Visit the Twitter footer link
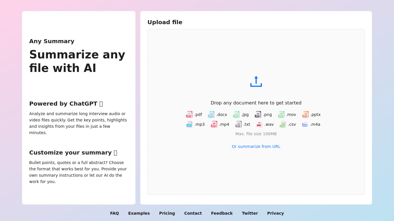This screenshot has width=394, height=221. coord(250,213)
